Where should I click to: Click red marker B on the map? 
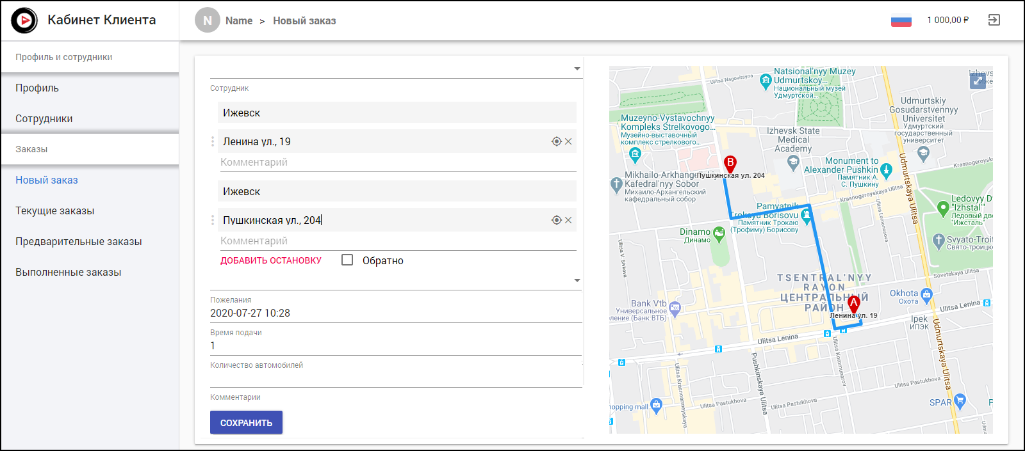pos(730,164)
